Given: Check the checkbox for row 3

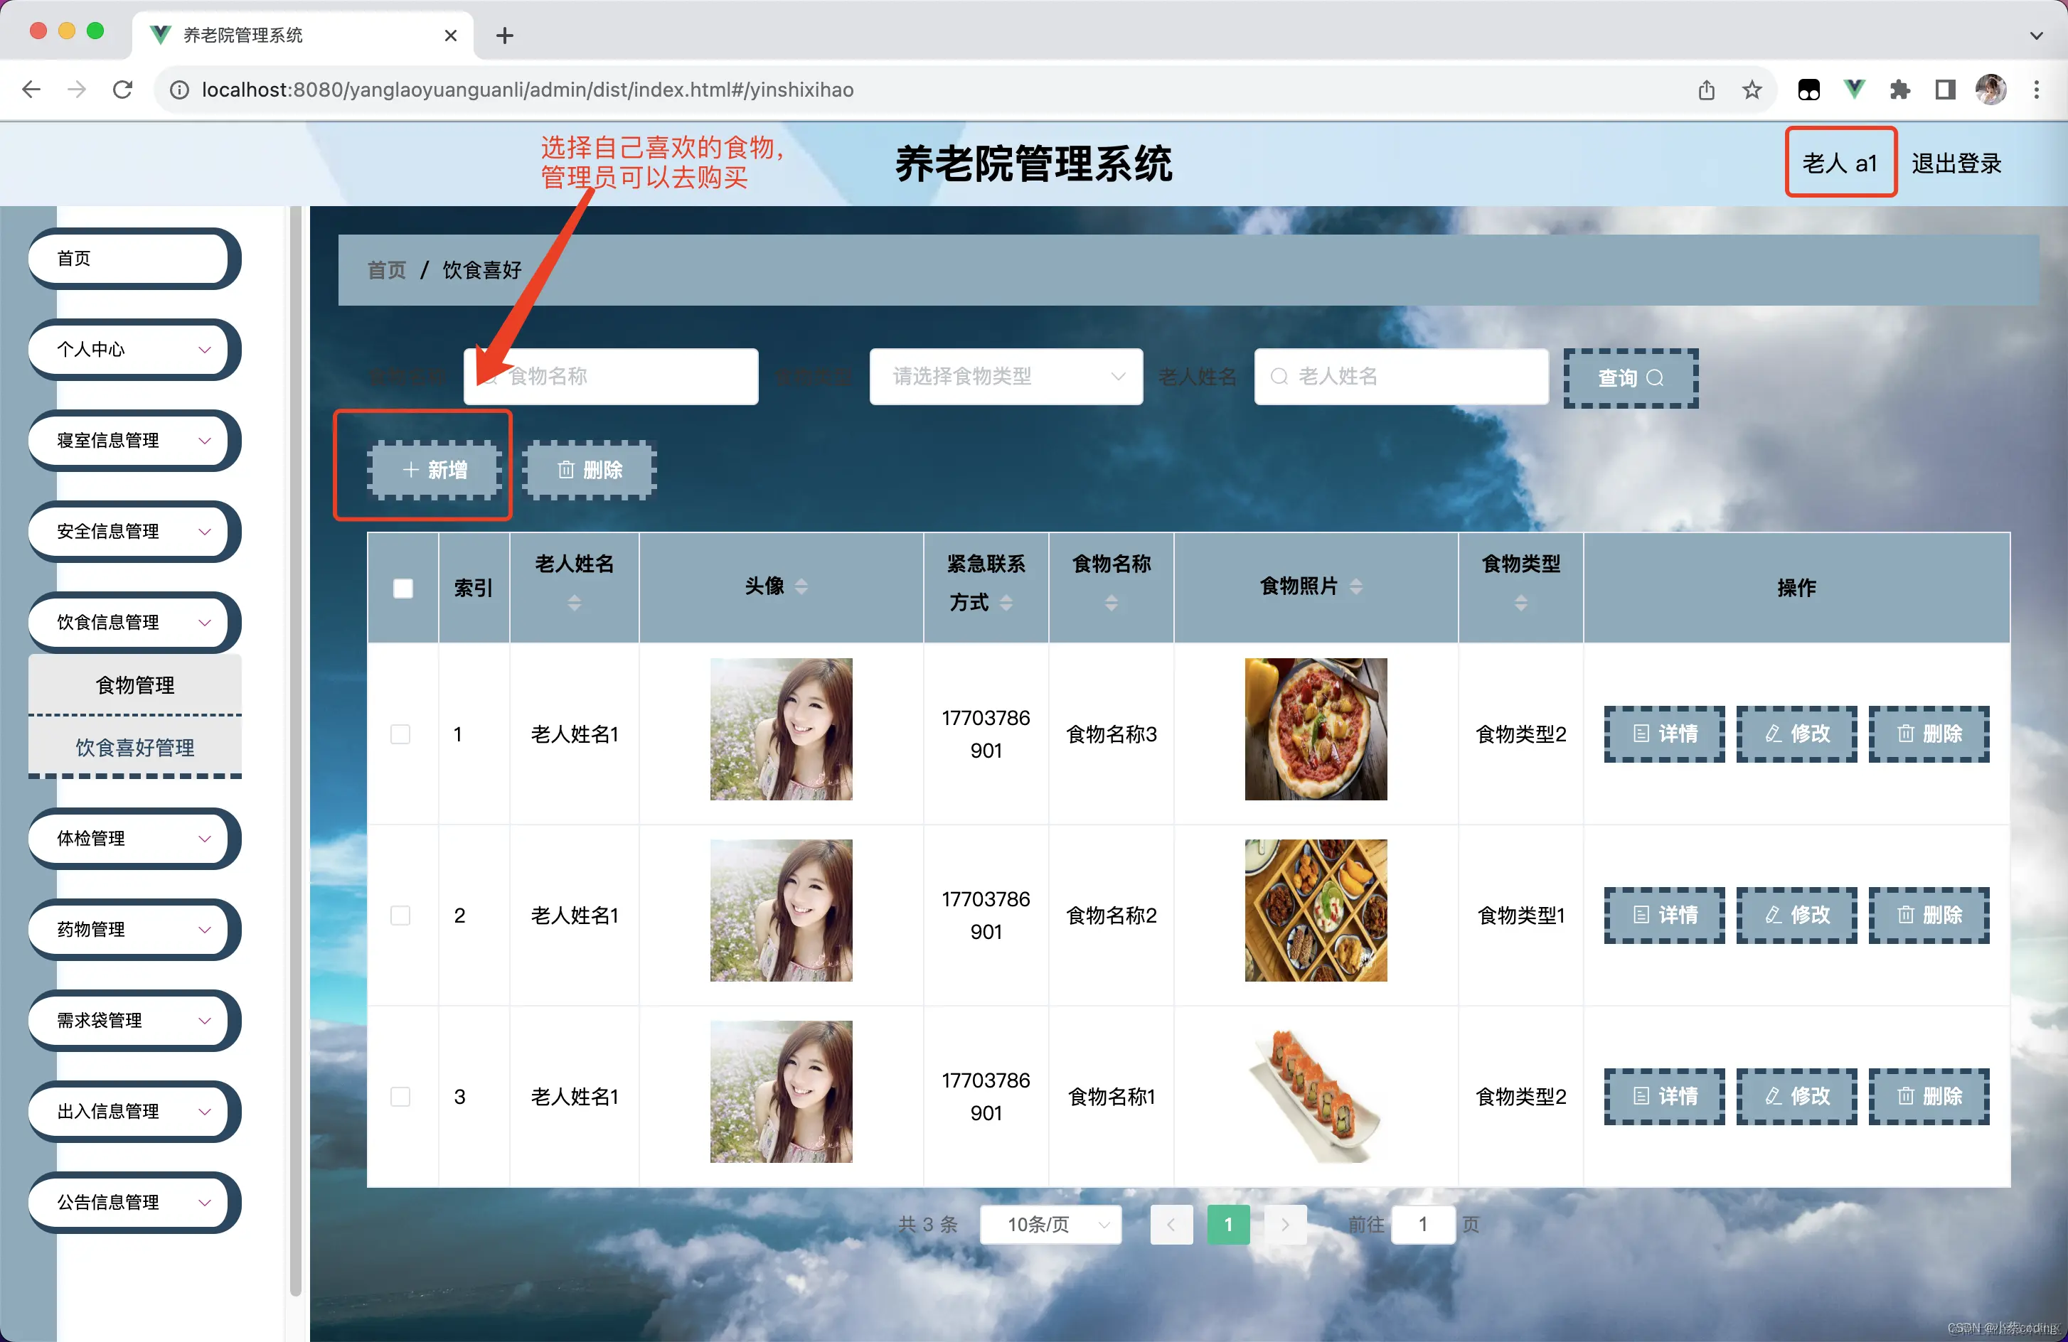Looking at the screenshot, I should point(400,1096).
